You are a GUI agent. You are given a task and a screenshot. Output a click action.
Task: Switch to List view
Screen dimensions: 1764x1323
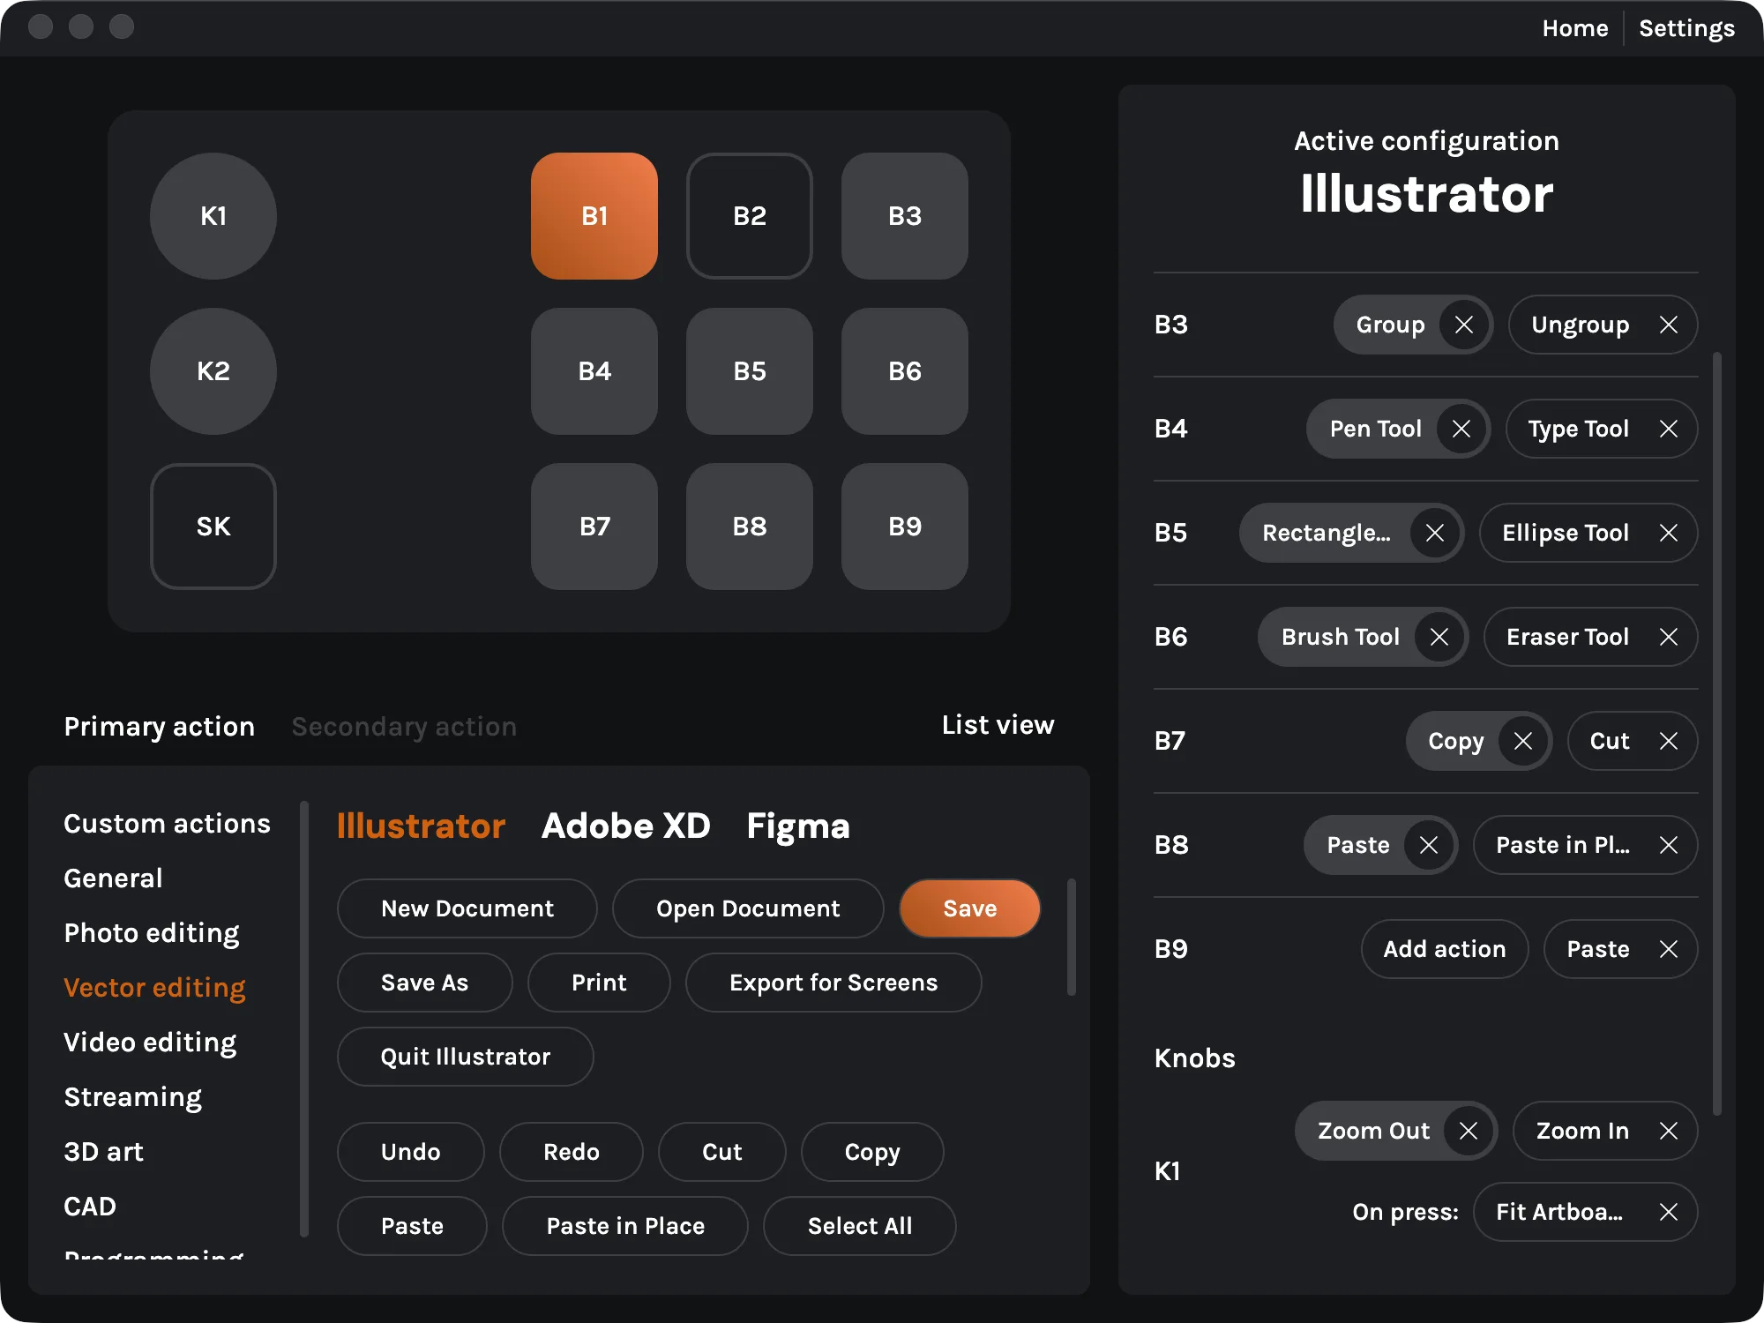click(x=998, y=725)
